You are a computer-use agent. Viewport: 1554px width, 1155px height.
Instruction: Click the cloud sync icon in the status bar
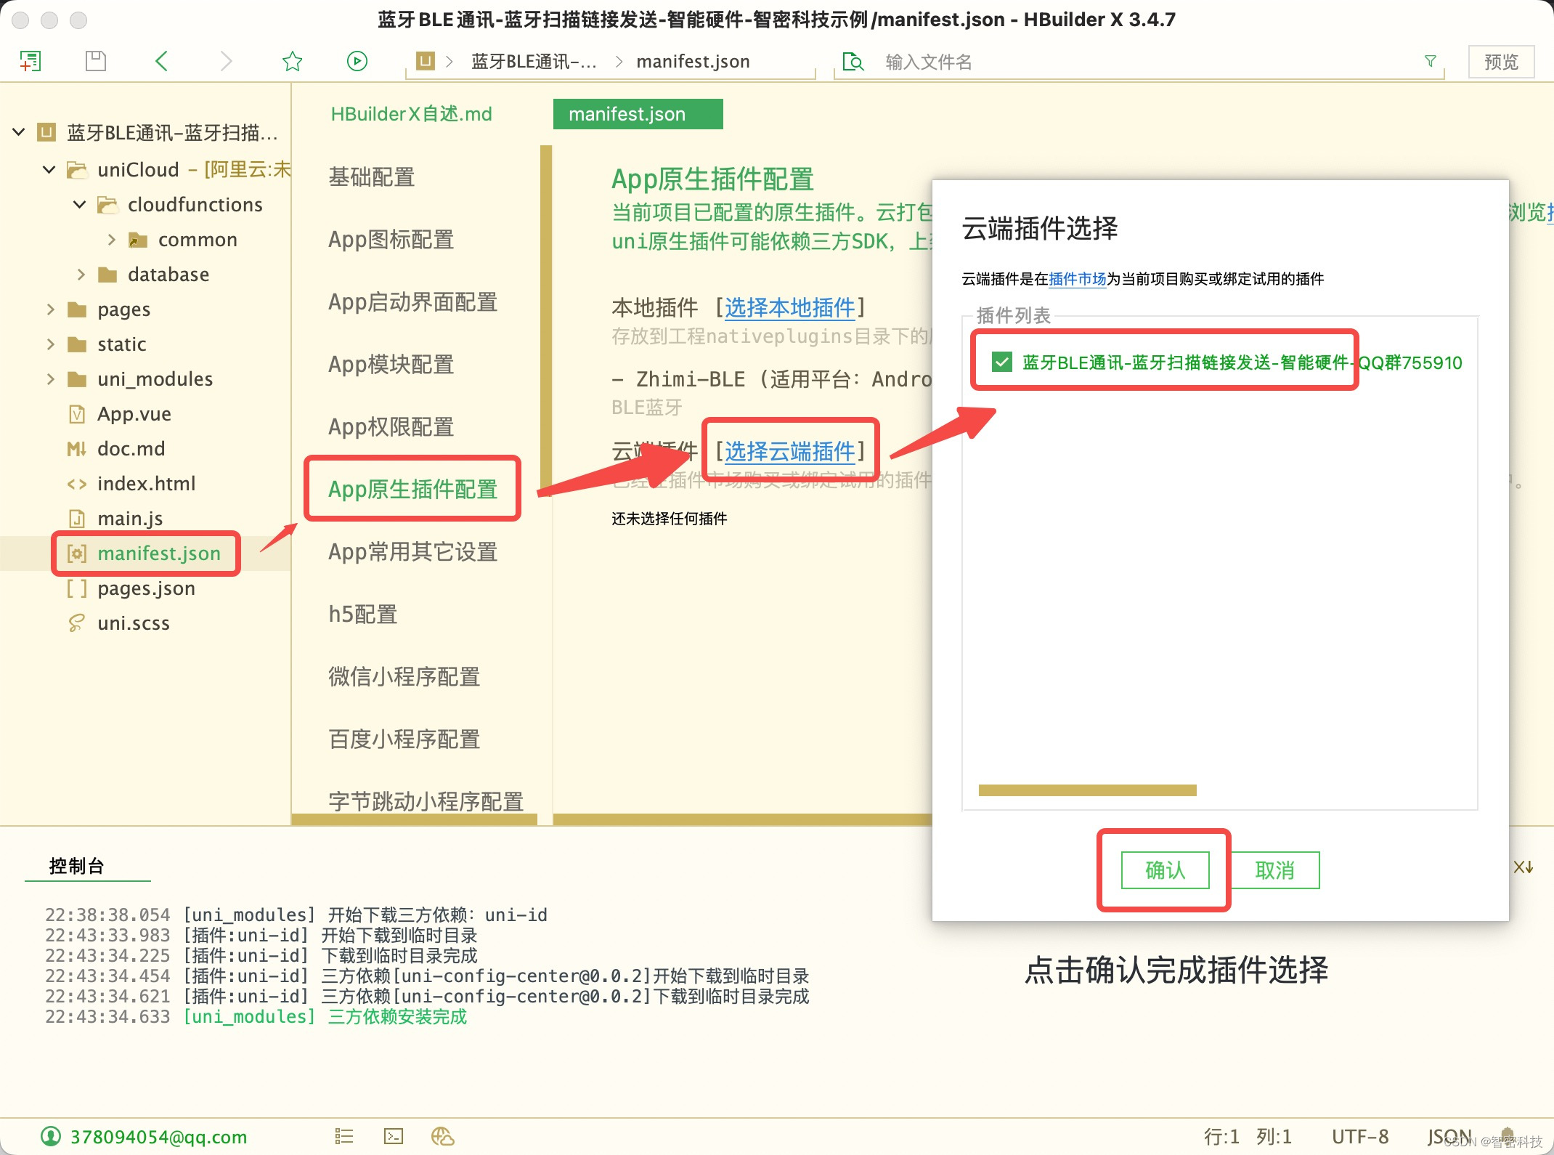(x=442, y=1135)
